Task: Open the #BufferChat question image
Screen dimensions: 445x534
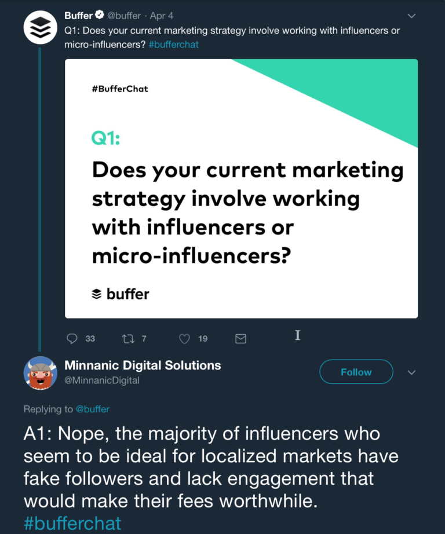Action: 242,188
